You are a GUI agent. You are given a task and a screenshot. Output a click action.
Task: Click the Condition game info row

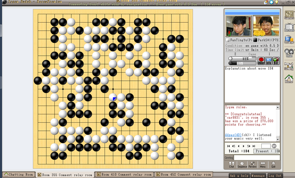pos(252,46)
